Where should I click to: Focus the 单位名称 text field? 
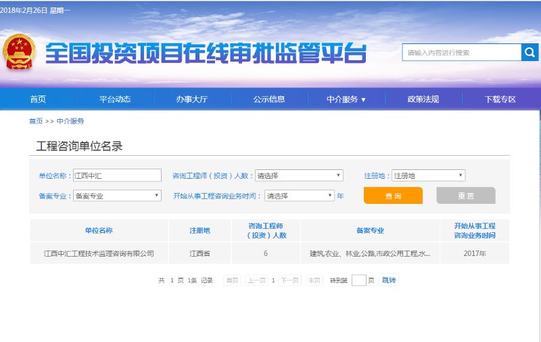click(117, 175)
